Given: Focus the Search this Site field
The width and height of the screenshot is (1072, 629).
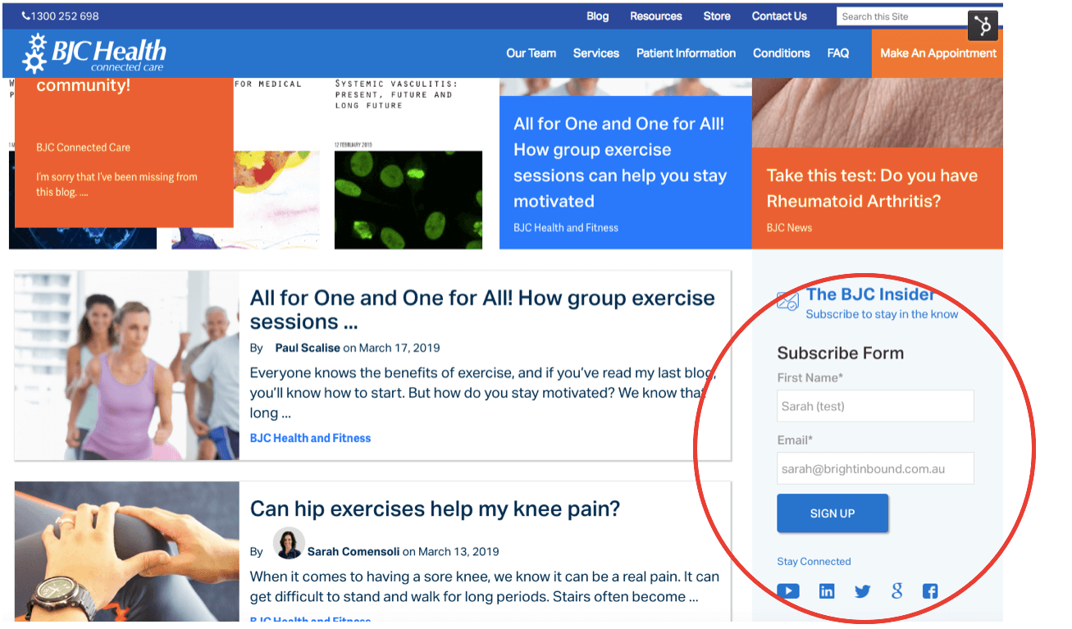Looking at the screenshot, I should coord(901,16).
